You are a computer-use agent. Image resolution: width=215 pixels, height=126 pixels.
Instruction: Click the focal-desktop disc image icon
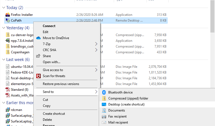(x=8, y=78)
